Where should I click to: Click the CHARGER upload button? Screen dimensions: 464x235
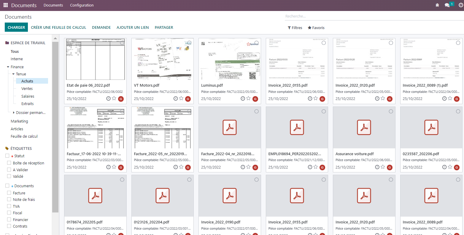16,27
